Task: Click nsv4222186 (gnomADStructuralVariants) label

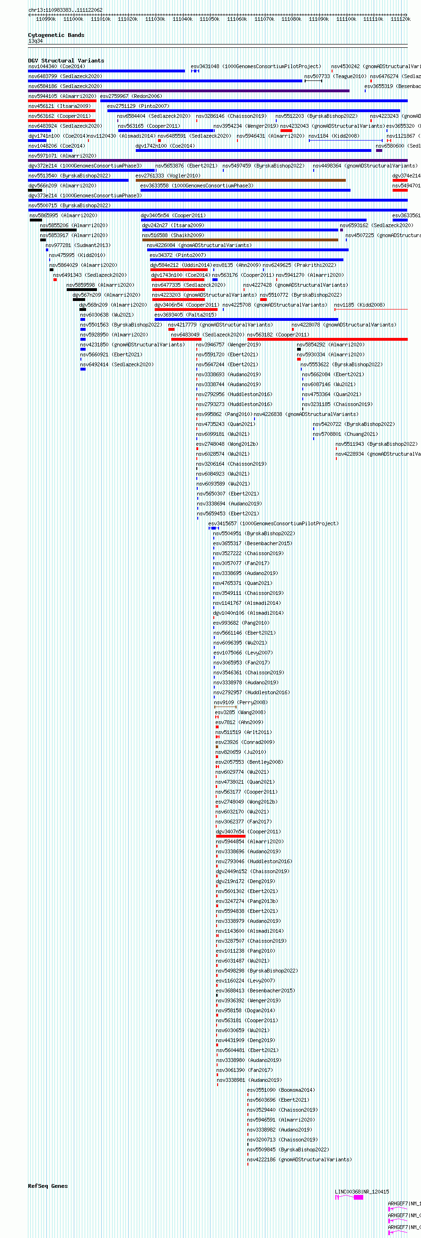Action: click(299, 1159)
